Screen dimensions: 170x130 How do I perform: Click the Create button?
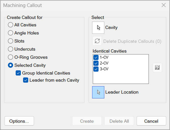pos(87,121)
